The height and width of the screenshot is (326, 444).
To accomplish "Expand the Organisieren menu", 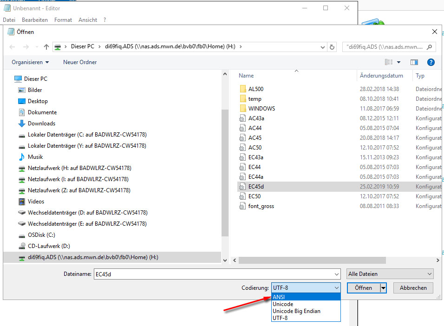I will click(30, 62).
